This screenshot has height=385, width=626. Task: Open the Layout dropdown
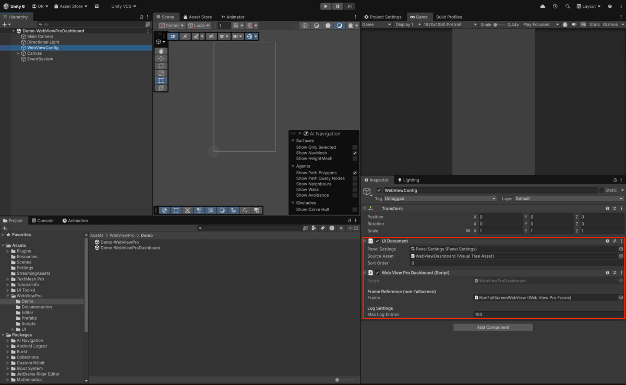click(588, 6)
